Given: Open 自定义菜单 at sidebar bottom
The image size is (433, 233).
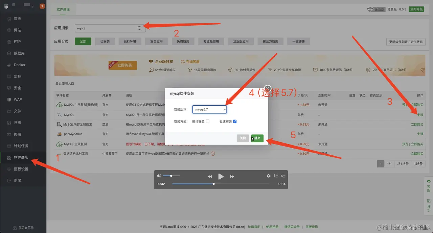Looking at the screenshot, I should 23,228.
